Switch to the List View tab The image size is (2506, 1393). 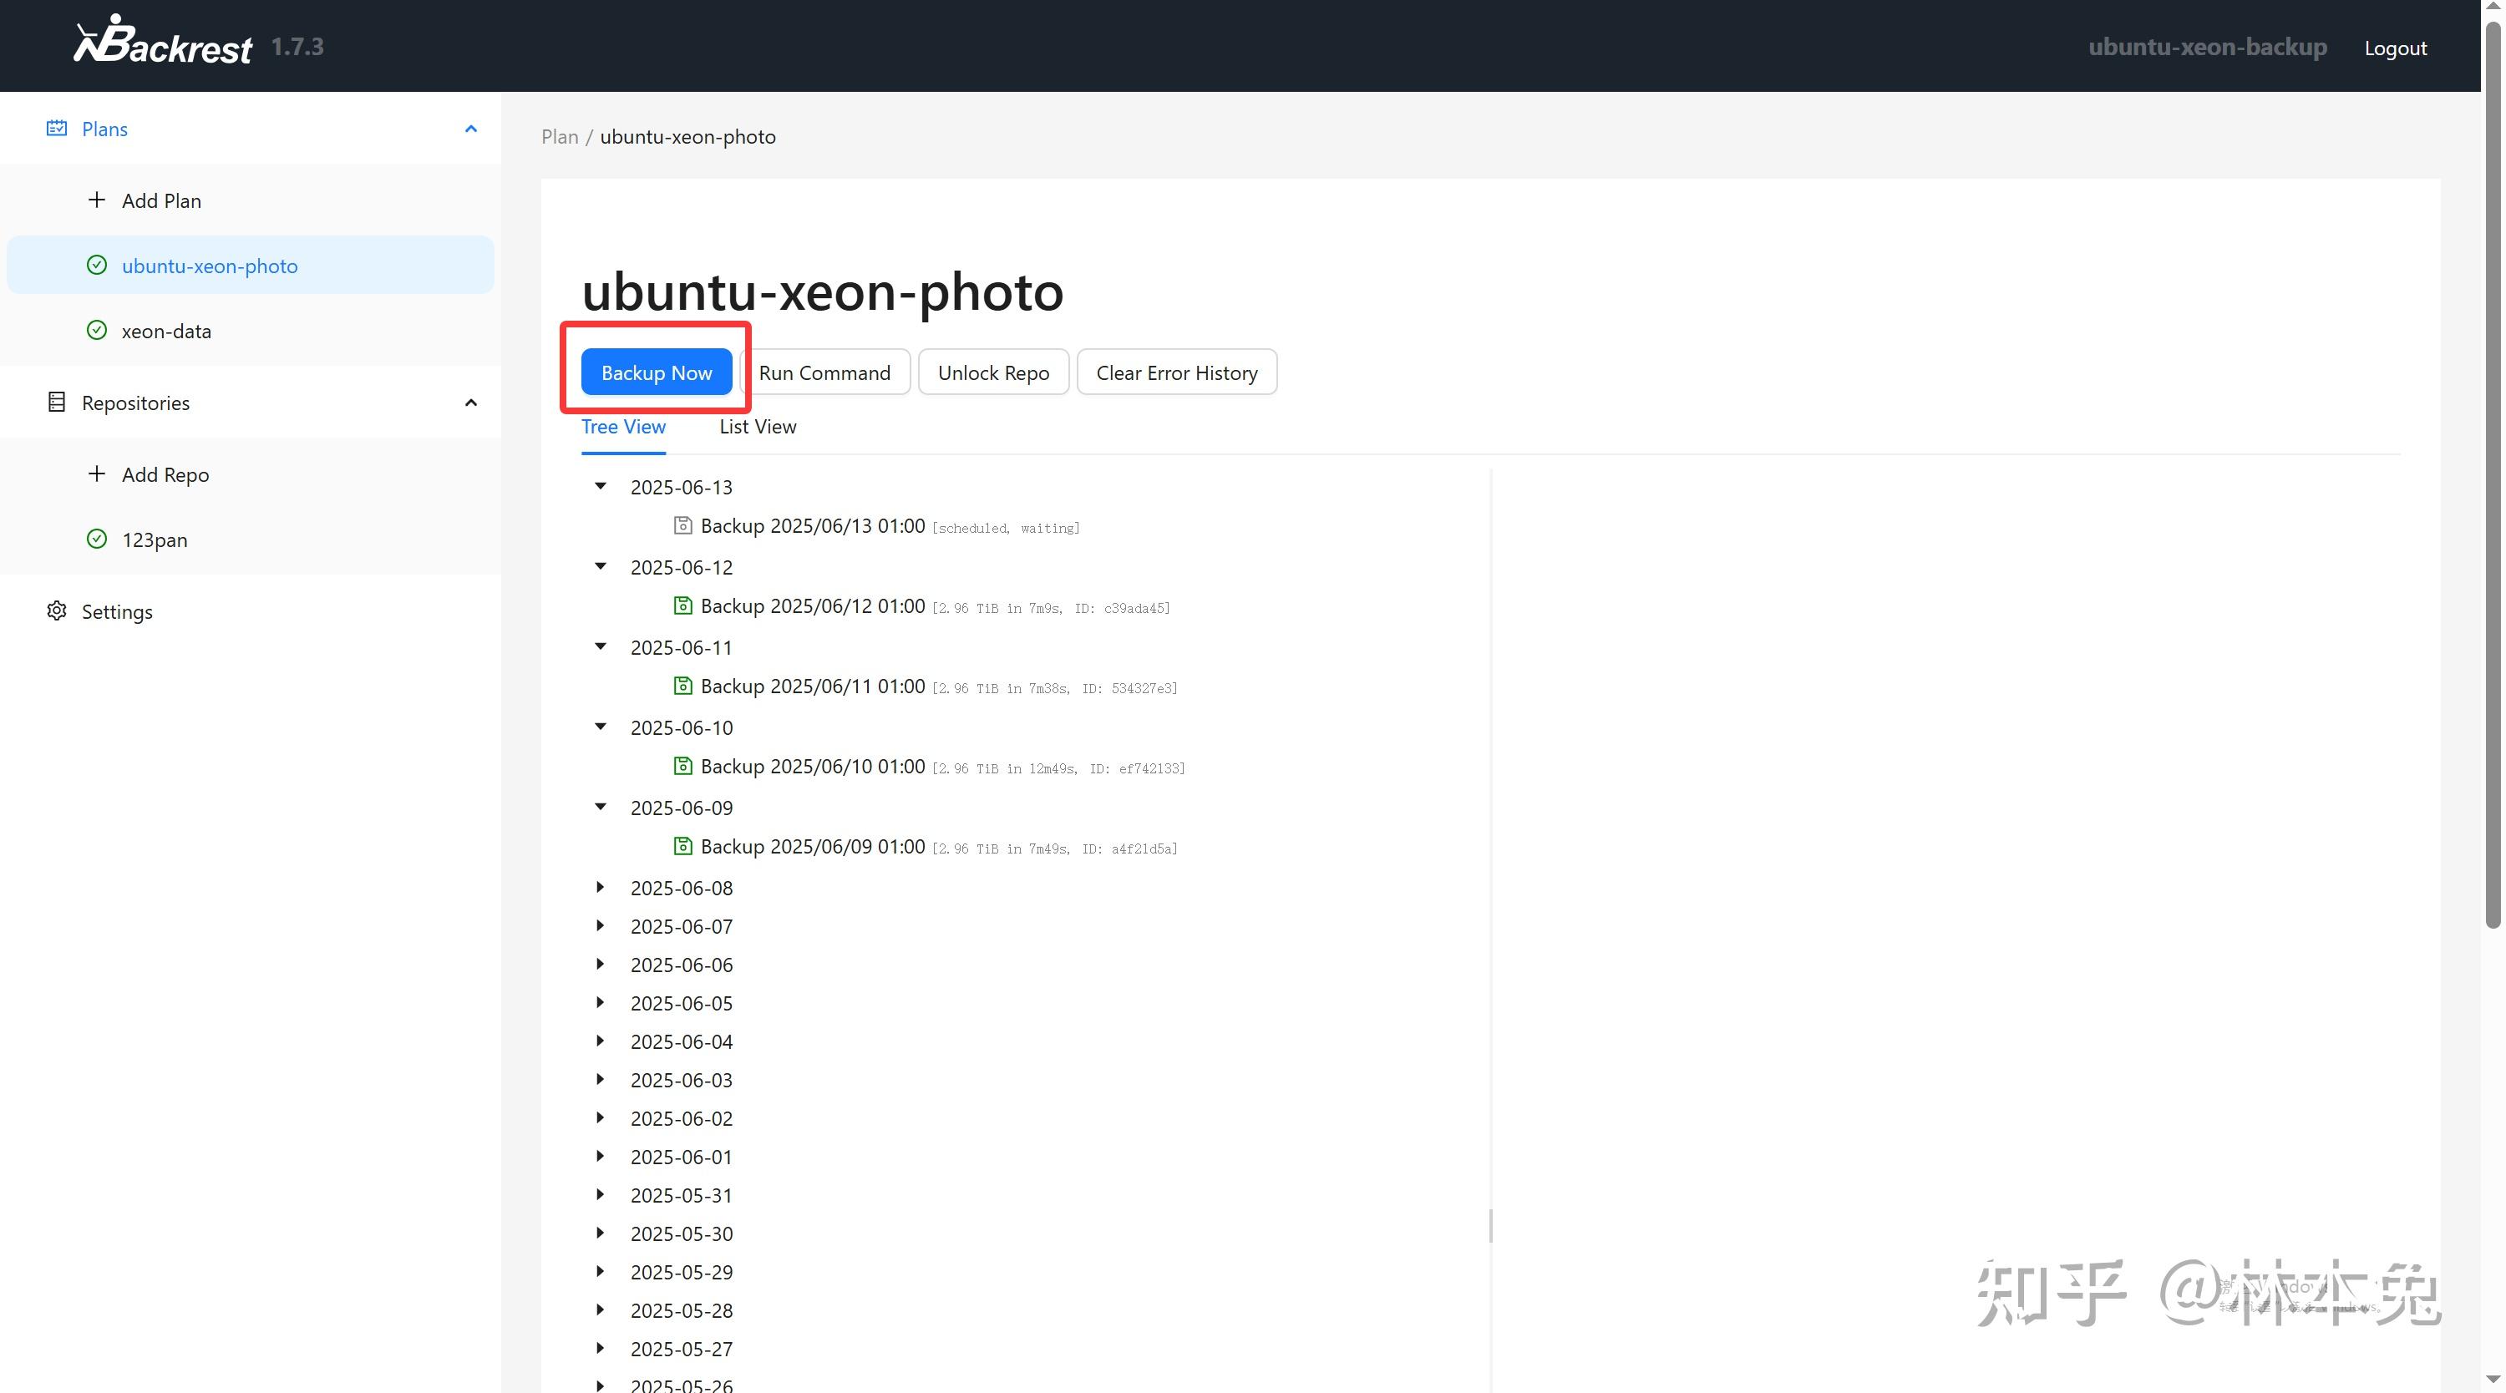[x=757, y=426]
